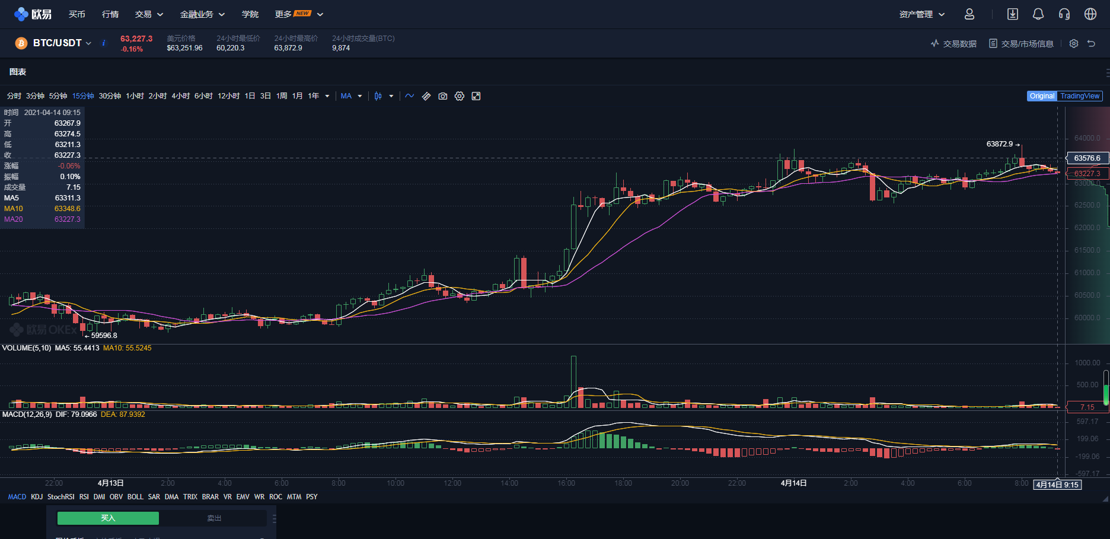
Task: Open 交易/市场信息 market info
Action: click(1021, 44)
